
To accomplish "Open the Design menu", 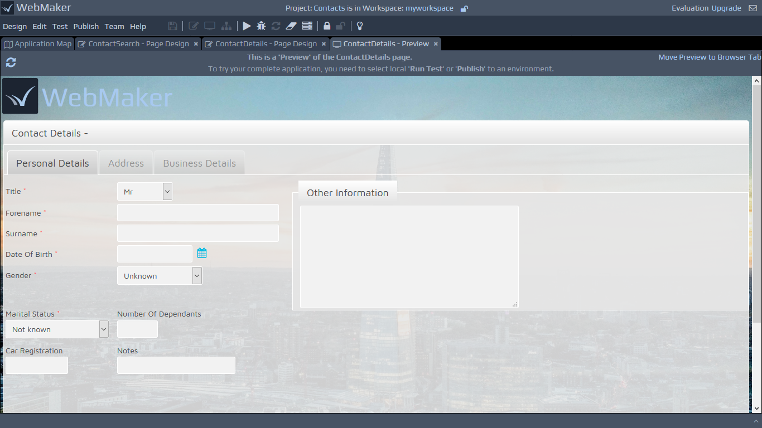I will 15,26.
